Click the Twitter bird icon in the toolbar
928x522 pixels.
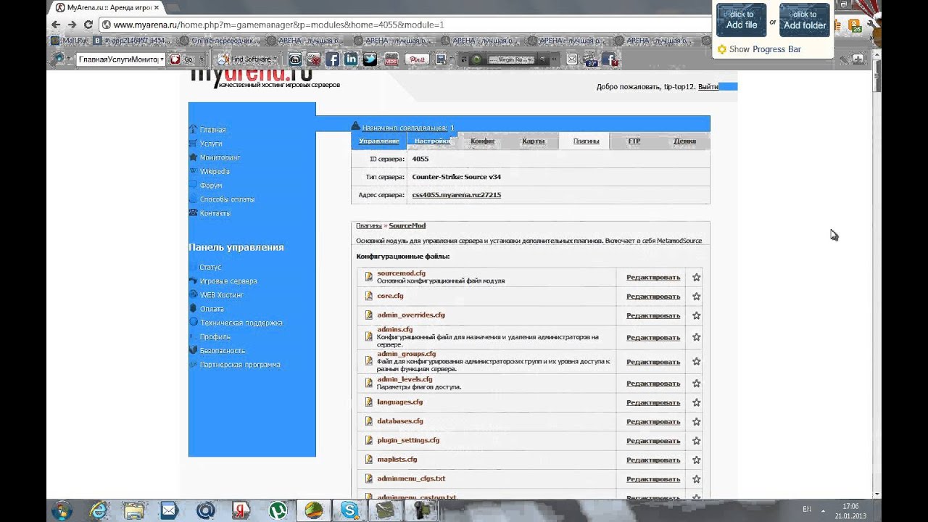(370, 59)
